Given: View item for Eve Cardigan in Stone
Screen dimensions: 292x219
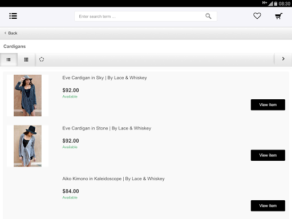Looking at the screenshot, I should click(x=268, y=155).
